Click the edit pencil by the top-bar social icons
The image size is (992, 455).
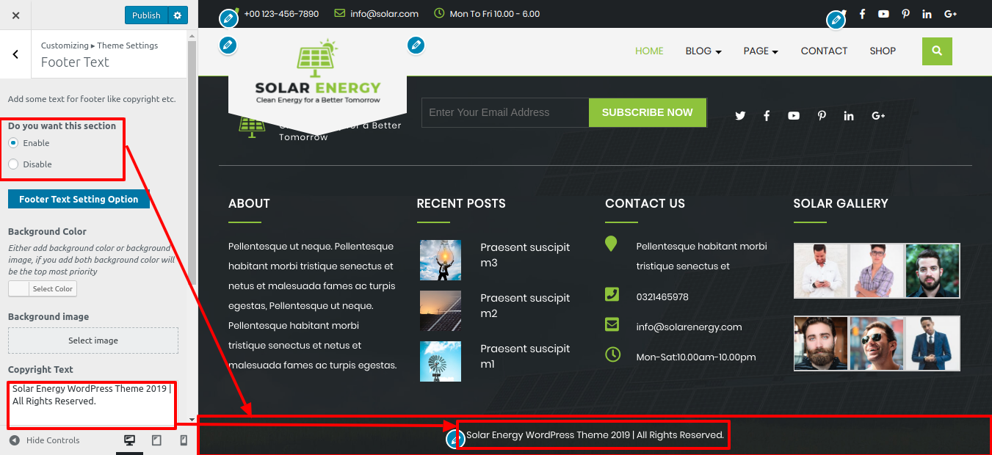pos(836,20)
